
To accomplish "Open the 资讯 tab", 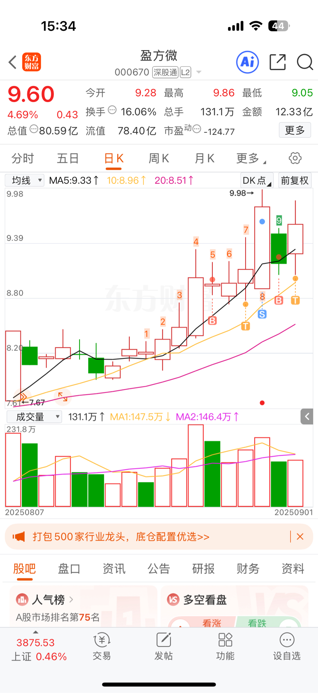I will click(114, 569).
